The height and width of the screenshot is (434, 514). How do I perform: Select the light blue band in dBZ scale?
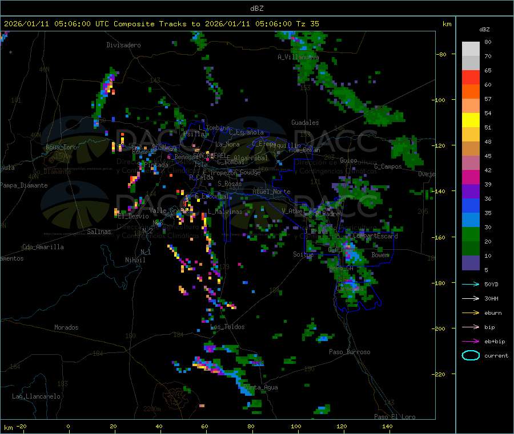pos(471,220)
